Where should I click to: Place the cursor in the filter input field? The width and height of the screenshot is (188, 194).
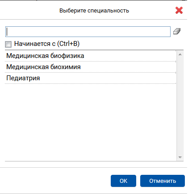88,32
